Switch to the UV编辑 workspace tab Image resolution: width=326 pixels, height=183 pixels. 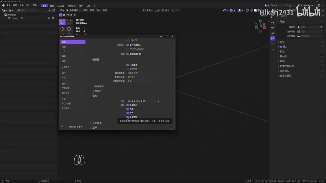(x=61, y=6)
